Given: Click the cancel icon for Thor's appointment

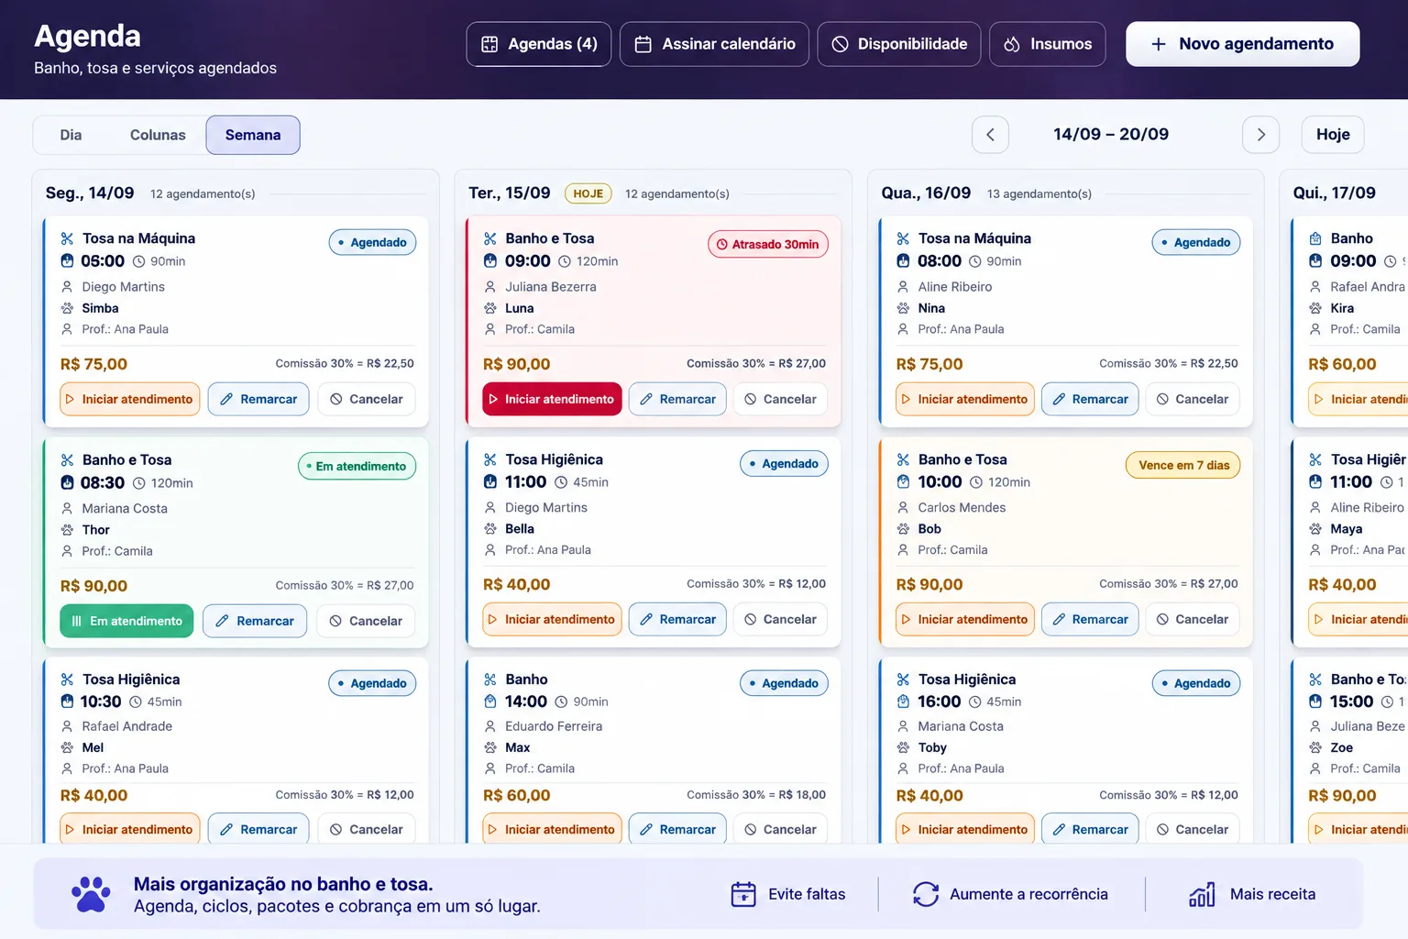Looking at the screenshot, I should point(335,621).
